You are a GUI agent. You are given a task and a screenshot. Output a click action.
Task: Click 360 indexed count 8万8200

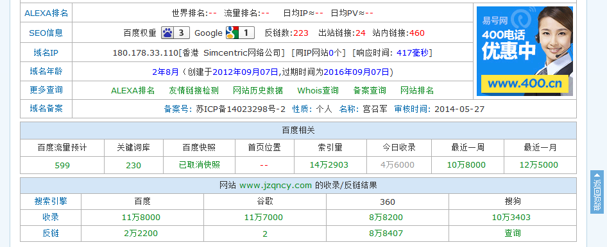point(386,218)
